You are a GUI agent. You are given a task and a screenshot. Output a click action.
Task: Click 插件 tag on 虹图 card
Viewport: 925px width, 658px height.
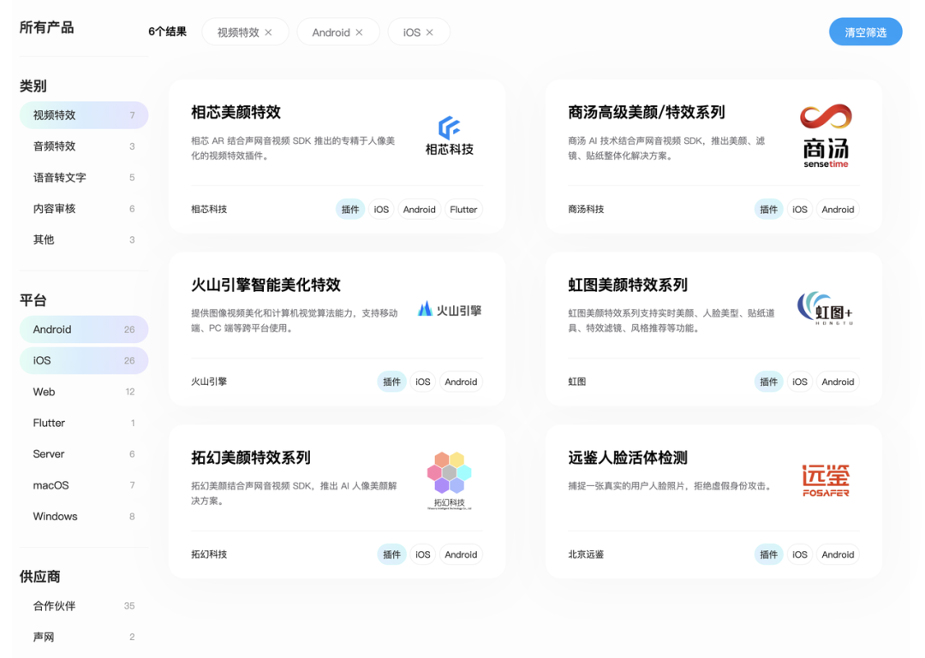pos(768,382)
